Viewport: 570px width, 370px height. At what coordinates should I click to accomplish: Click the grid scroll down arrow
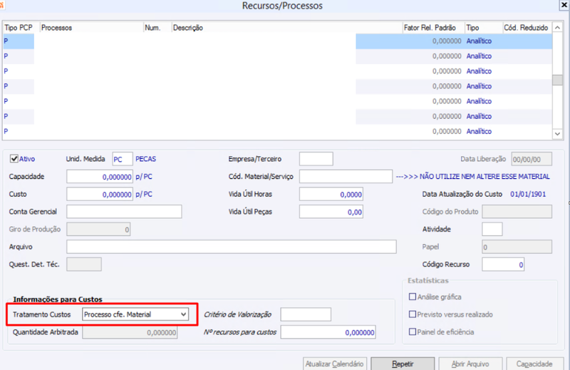(x=557, y=134)
